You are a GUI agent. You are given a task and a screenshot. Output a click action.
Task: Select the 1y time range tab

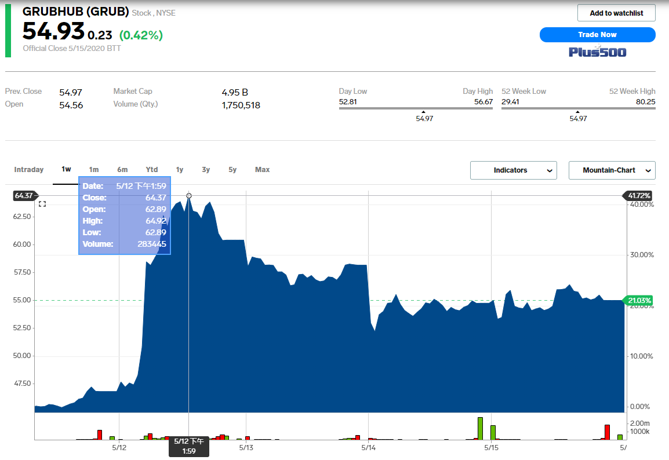point(180,170)
